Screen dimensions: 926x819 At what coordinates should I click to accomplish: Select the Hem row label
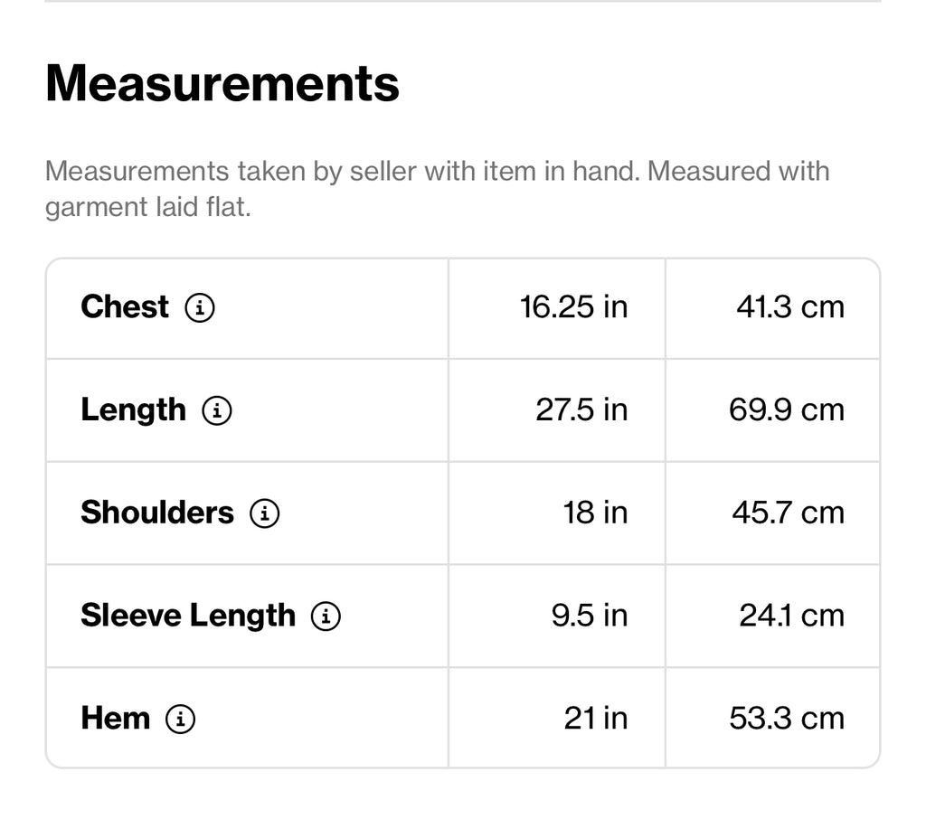click(x=115, y=719)
